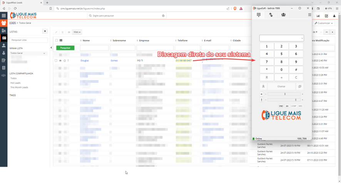Open the contacts card icon in sidebar

(4, 38)
